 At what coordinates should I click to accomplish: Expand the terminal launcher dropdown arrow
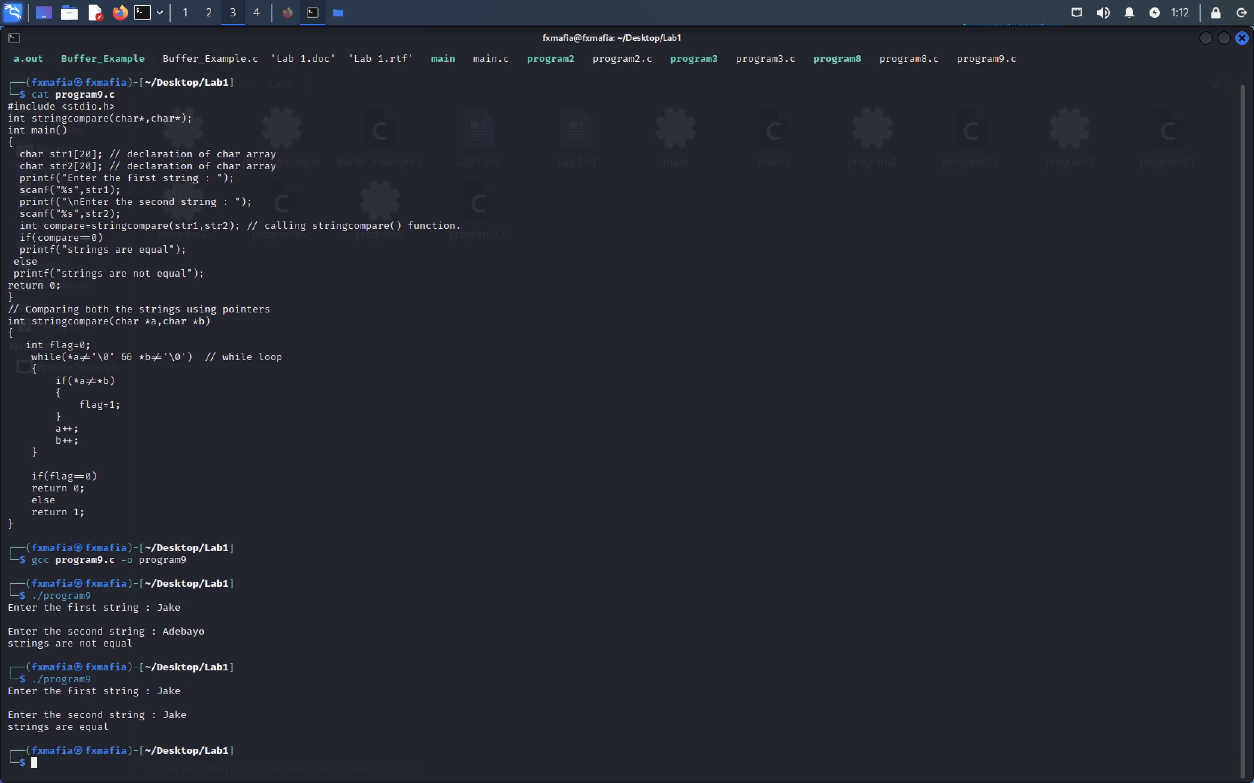click(160, 13)
